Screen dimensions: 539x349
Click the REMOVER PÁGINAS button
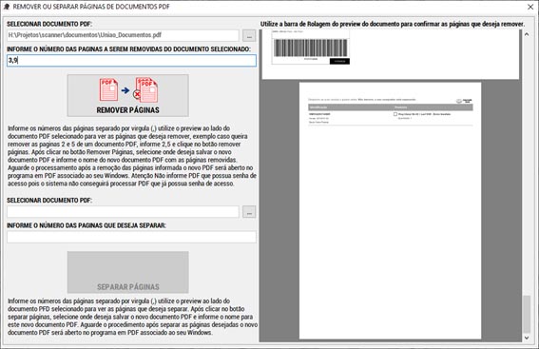pos(128,96)
